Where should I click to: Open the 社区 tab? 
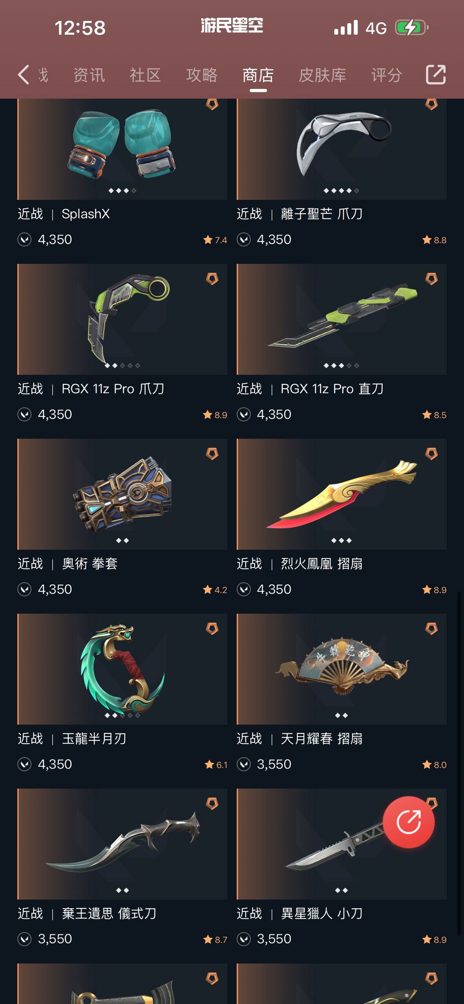146,75
